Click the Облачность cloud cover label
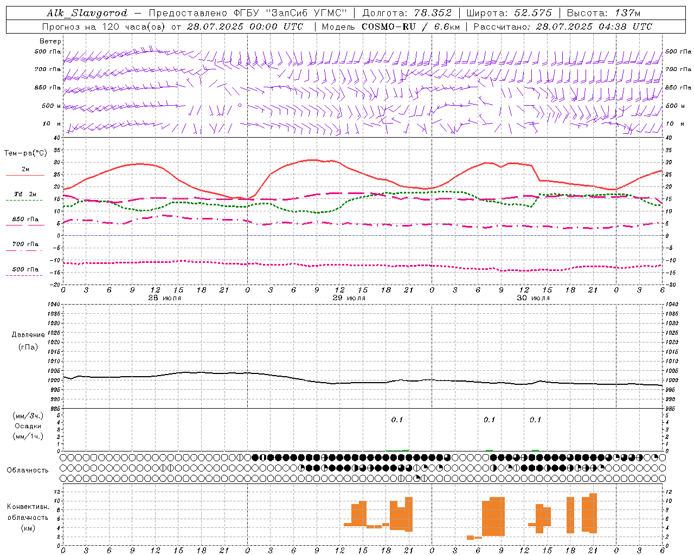Screen dimensions: 694x555 [x=28, y=470]
